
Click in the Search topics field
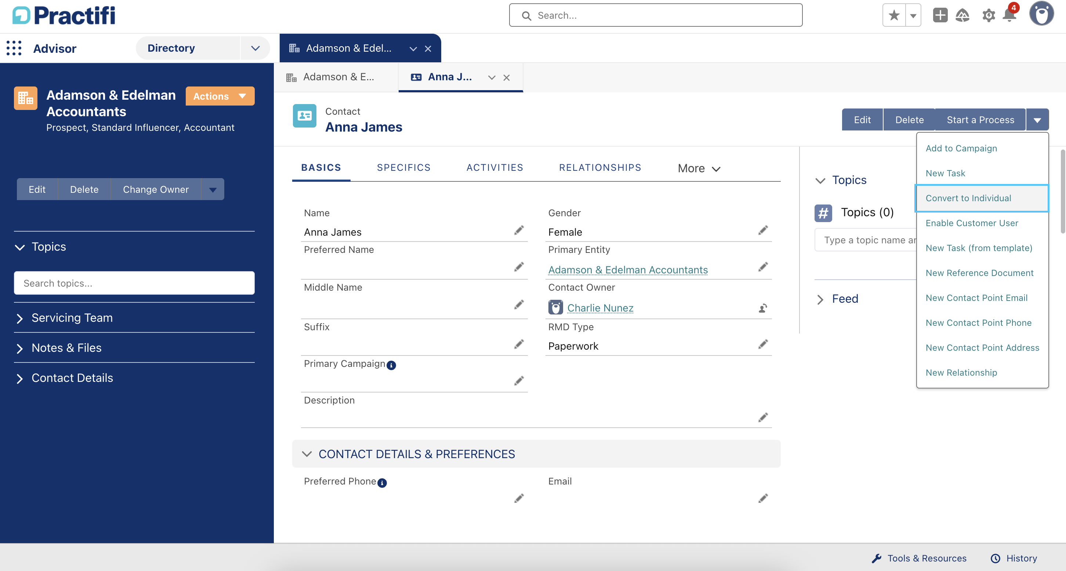coord(134,283)
